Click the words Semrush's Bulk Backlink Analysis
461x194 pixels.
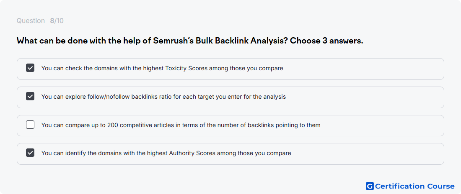(x=220, y=41)
